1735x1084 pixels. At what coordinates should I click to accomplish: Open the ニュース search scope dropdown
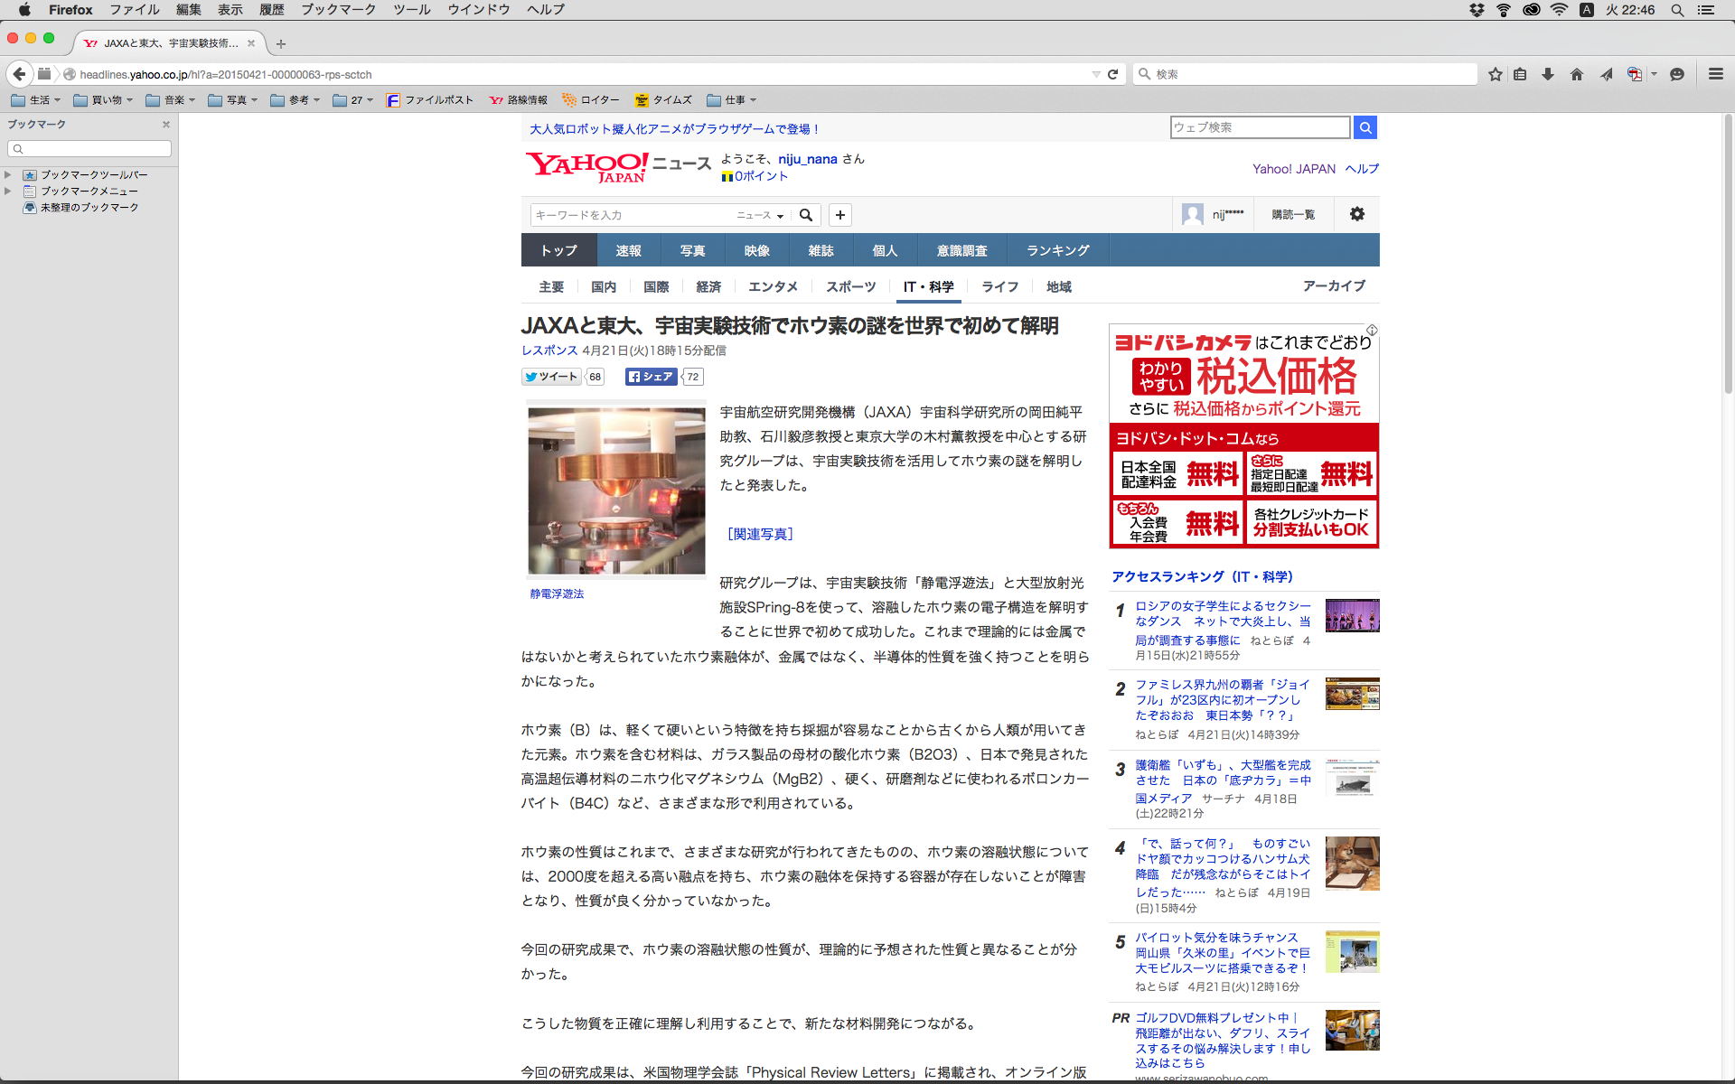tap(760, 215)
